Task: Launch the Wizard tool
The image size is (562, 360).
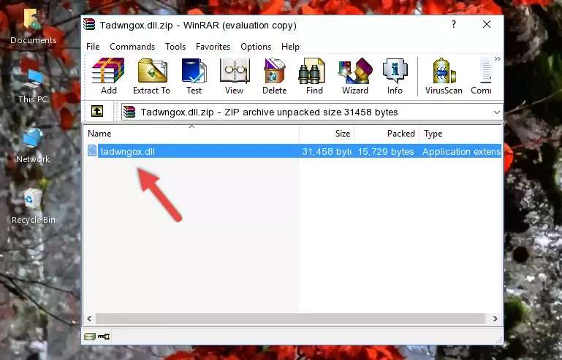Action: pos(355,76)
